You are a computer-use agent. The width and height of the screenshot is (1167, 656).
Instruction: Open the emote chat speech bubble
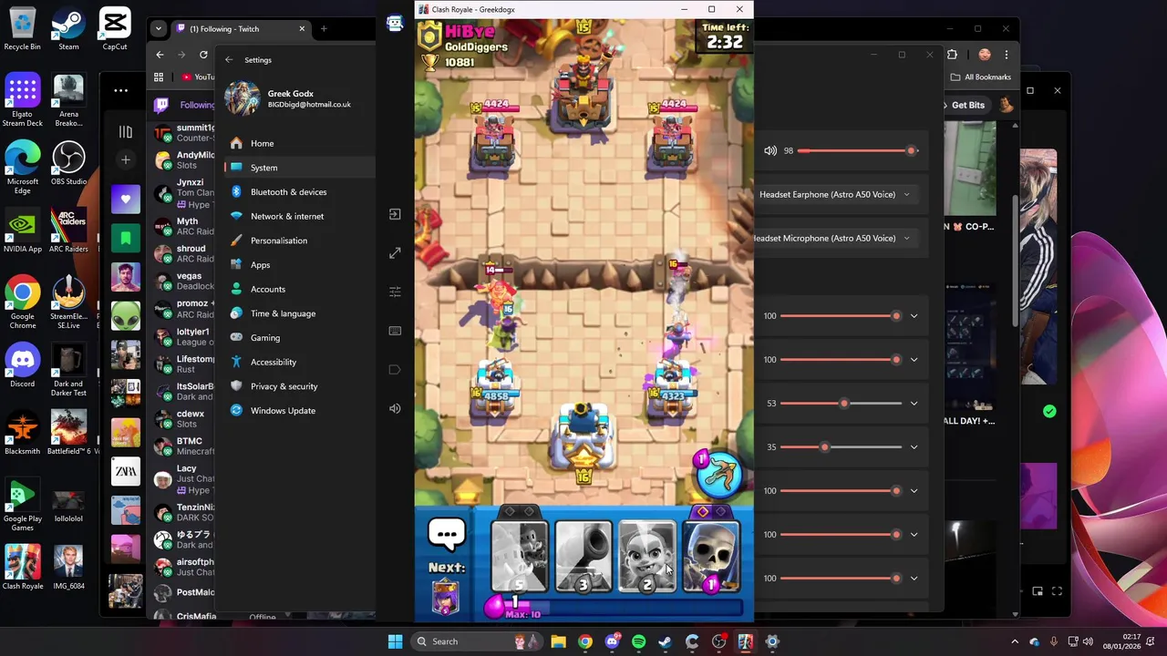pyautogui.click(x=447, y=535)
